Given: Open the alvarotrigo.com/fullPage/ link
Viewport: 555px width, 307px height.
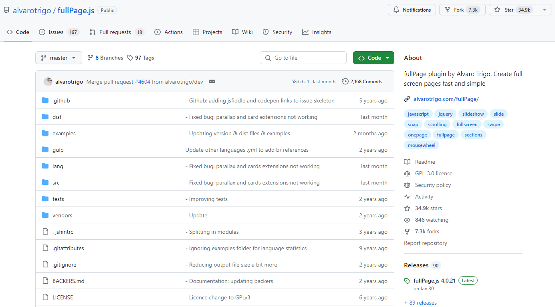Looking at the screenshot, I should (x=446, y=98).
